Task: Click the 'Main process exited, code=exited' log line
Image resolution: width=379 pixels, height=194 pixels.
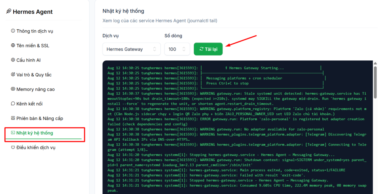Action: point(227,170)
